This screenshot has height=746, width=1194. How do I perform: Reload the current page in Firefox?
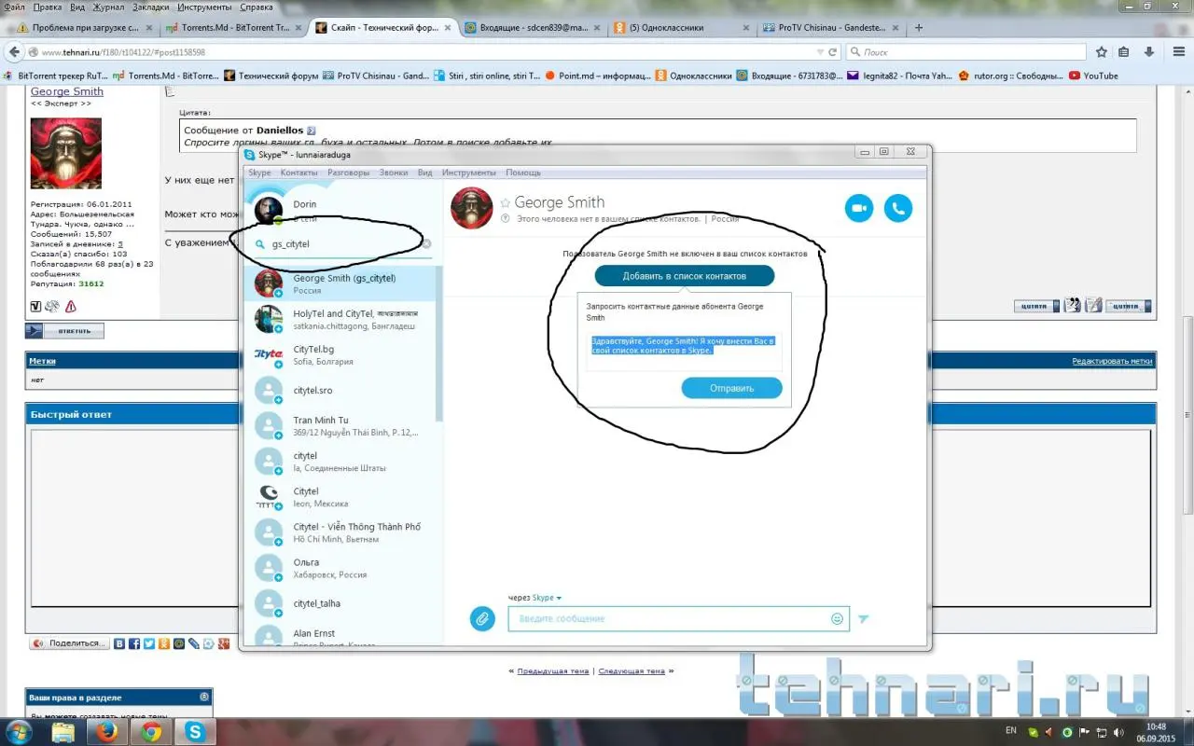coord(832,52)
